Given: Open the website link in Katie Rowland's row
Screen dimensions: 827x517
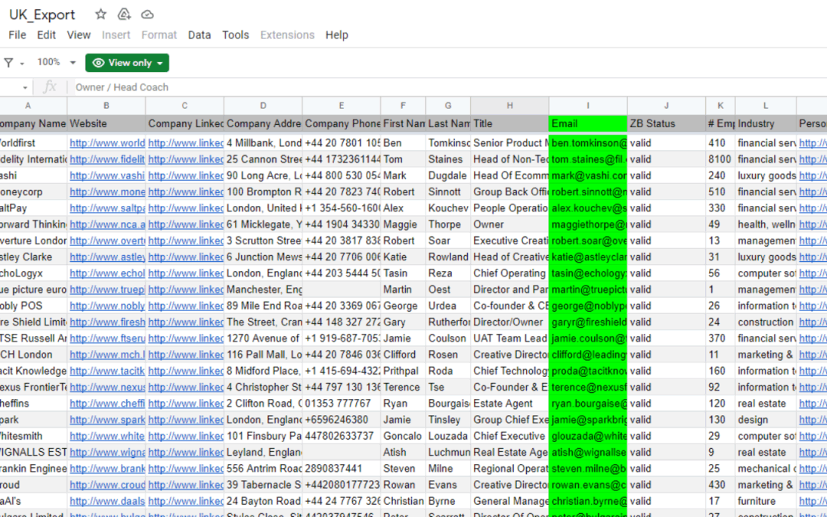Looking at the screenshot, I should pyautogui.click(x=107, y=257).
